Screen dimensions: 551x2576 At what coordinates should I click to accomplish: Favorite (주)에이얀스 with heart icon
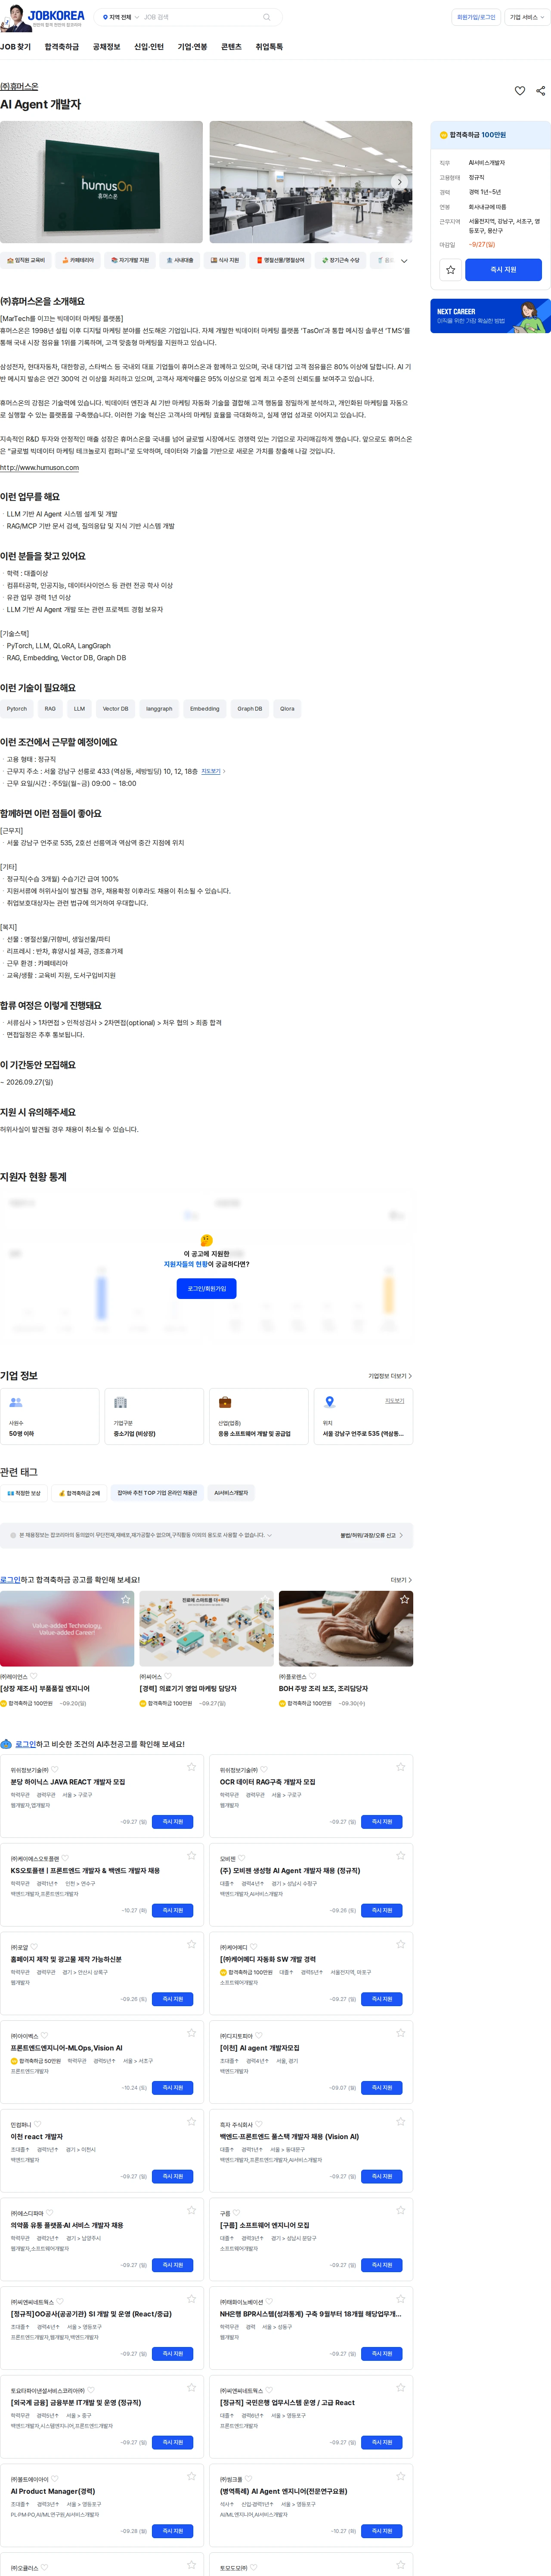click(x=33, y=1677)
